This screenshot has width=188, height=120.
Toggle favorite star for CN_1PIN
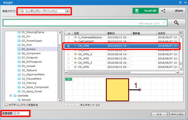click(68, 46)
